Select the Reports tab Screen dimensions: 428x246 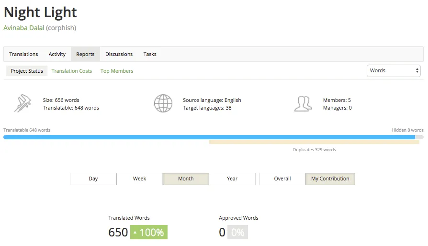[85, 54]
